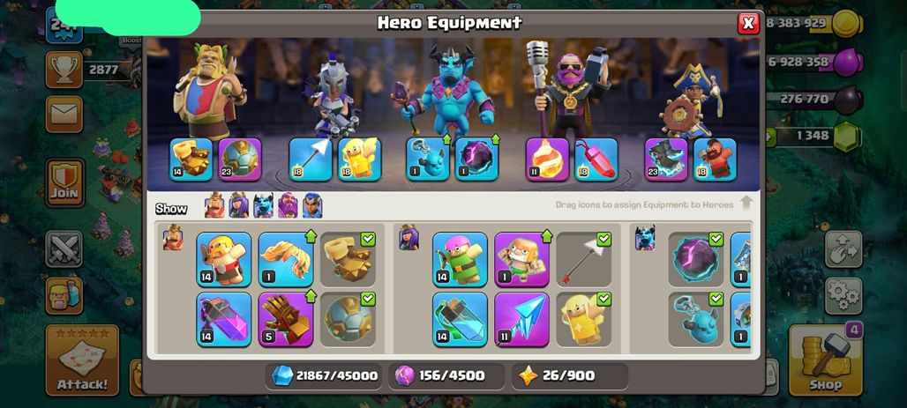Viewport: 907px width, 408px height.
Task: Select the Invisibility Vial equipment level 14
Action: [x=460, y=319]
